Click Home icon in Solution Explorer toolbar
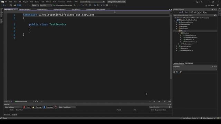The height and width of the screenshot is (124, 221). click(180, 12)
